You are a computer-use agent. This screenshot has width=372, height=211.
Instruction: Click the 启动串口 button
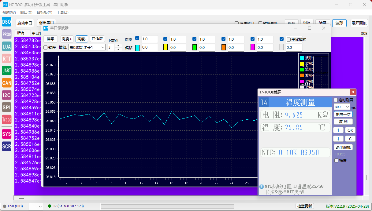pyautogui.click(x=25, y=23)
